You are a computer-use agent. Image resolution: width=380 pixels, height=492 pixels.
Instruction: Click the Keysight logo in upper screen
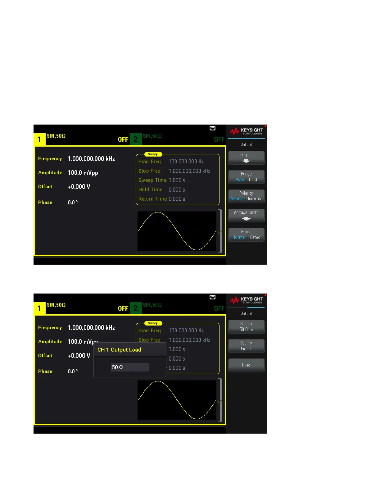[247, 131]
